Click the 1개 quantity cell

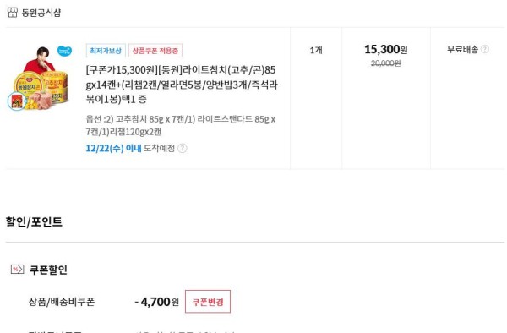coord(316,50)
